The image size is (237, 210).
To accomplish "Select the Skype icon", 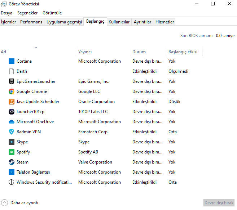I will (x=12, y=142).
